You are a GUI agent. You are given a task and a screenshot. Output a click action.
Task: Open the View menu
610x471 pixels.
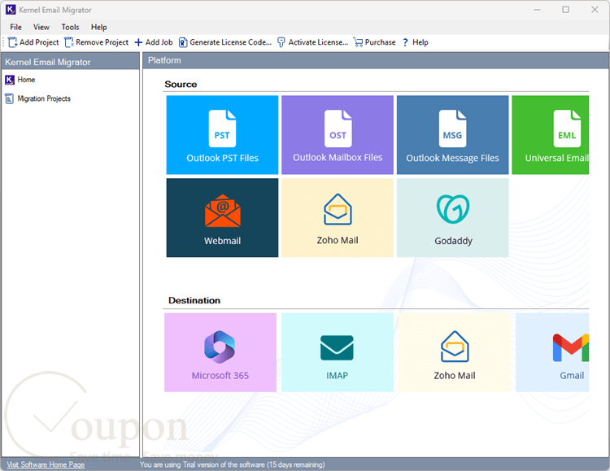(41, 27)
